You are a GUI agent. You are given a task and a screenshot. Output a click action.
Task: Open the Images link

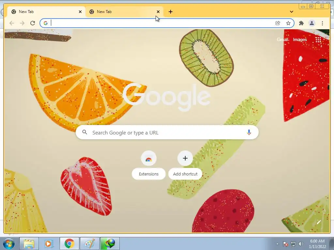[300, 39]
